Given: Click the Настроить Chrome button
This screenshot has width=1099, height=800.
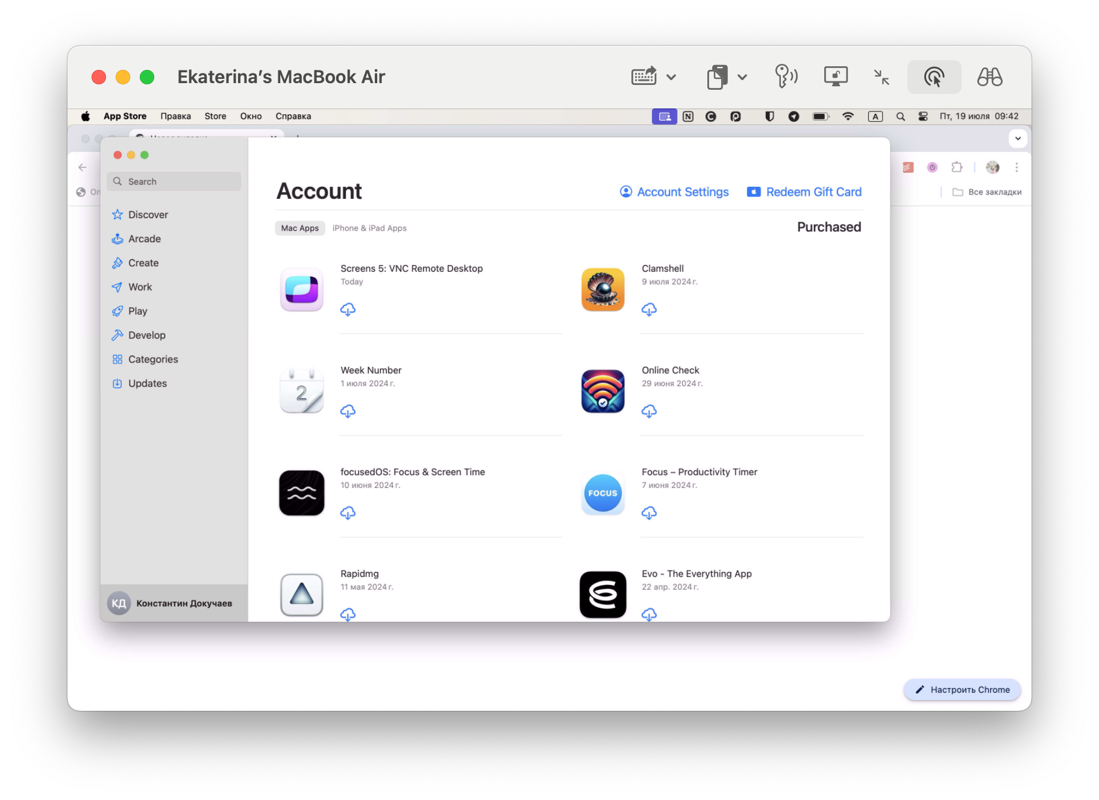Looking at the screenshot, I should tap(962, 690).
